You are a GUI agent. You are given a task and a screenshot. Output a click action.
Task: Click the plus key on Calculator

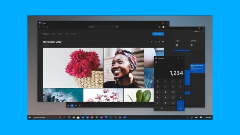pyautogui.click(x=181, y=97)
